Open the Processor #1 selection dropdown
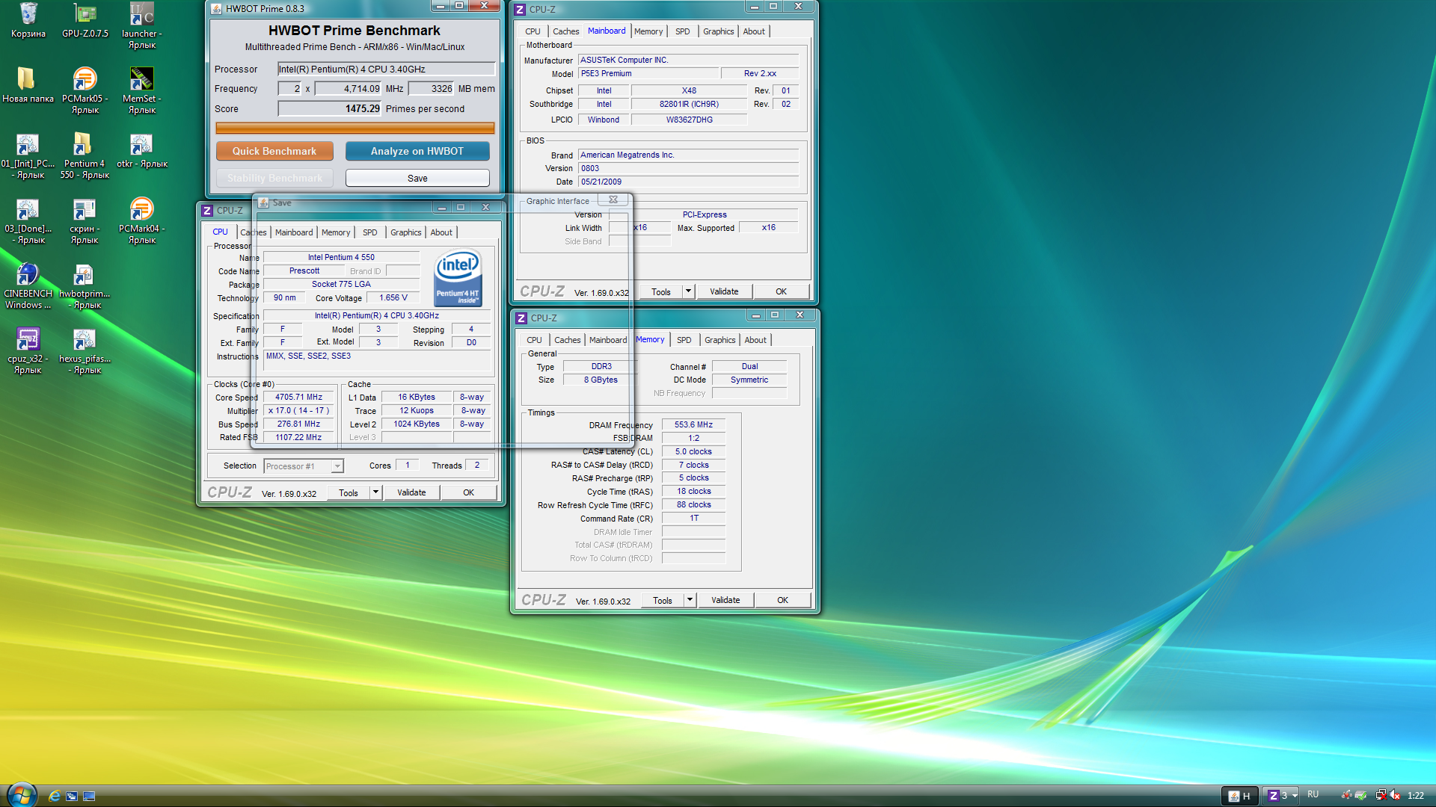Viewport: 1436px width, 807px height. tap(304, 466)
